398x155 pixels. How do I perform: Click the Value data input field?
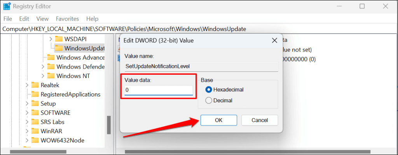(x=158, y=90)
